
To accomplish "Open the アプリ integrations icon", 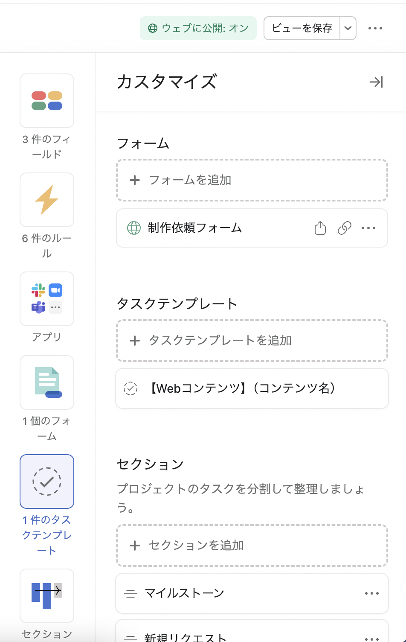I will click(47, 299).
